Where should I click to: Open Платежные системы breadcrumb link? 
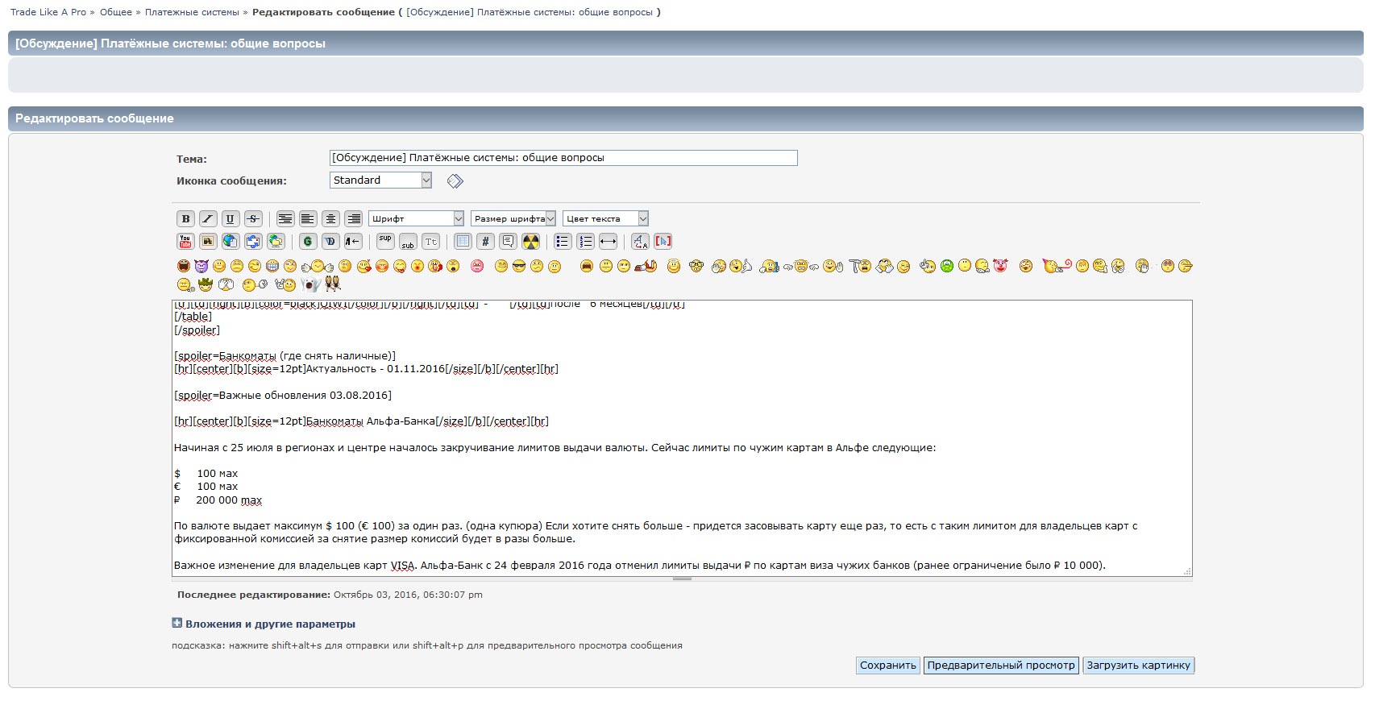[192, 12]
